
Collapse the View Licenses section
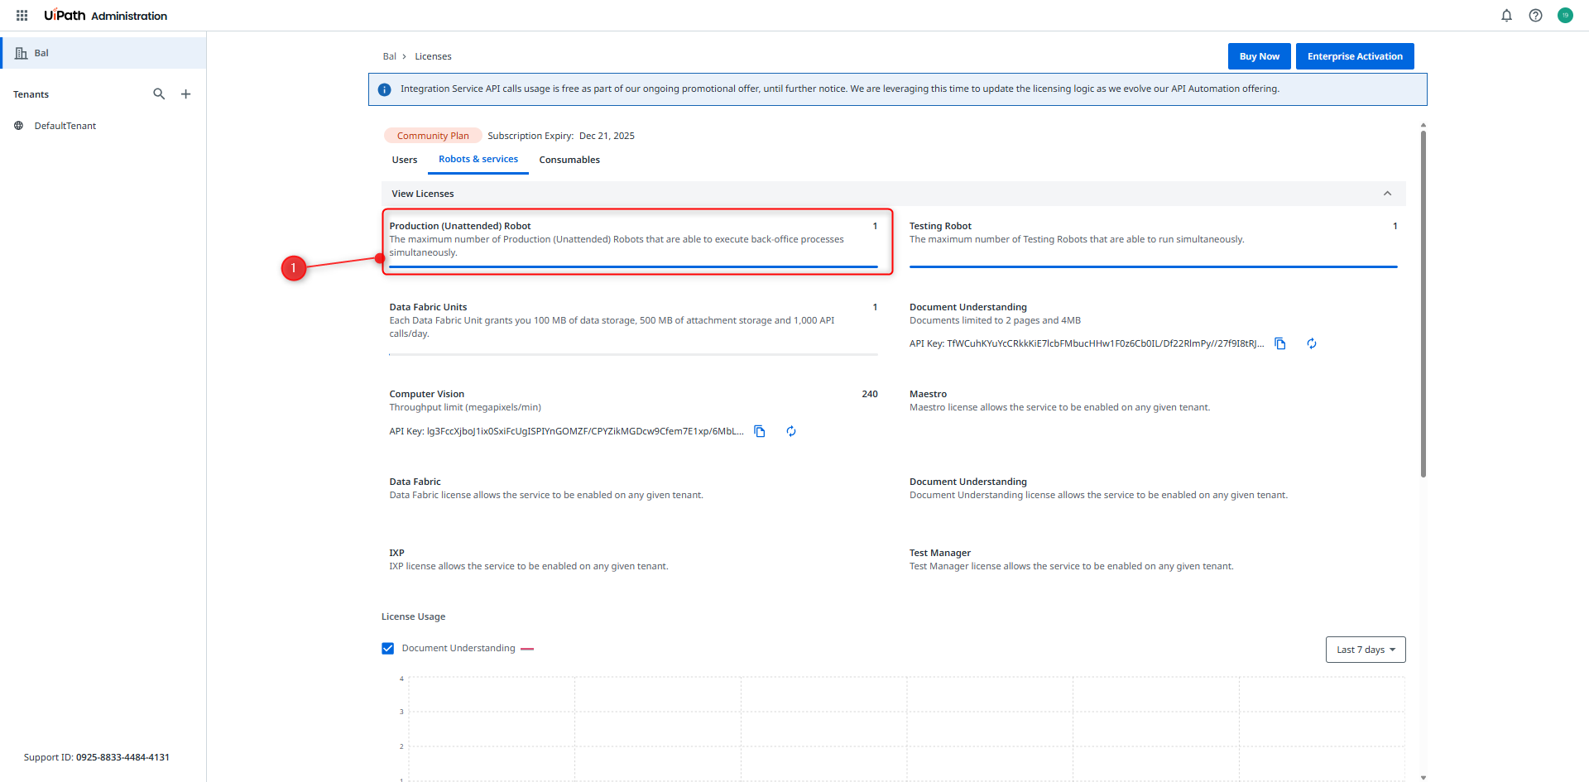[x=1388, y=194]
